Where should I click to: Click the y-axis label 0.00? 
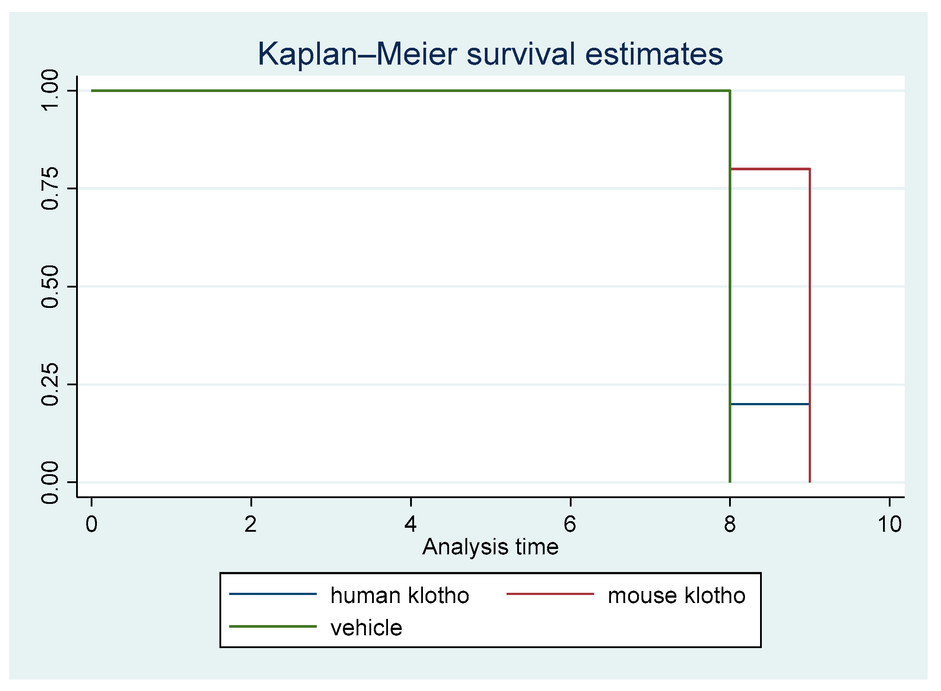click(x=50, y=482)
